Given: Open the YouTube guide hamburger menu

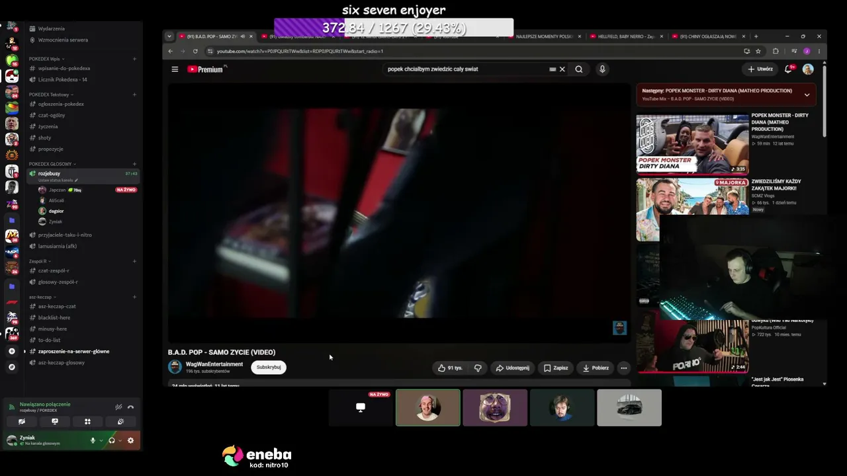Looking at the screenshot, I should (175, 69).
